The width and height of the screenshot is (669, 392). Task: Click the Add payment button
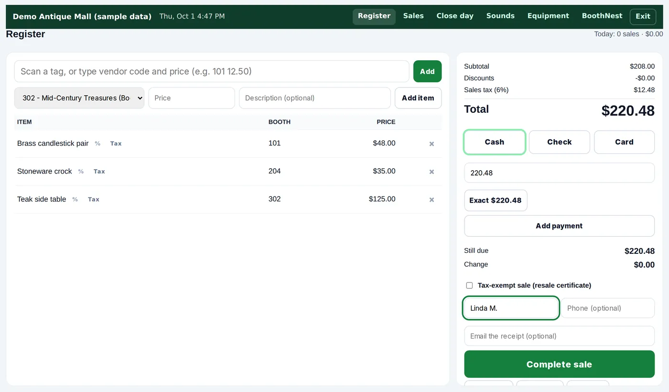(559, 226)
